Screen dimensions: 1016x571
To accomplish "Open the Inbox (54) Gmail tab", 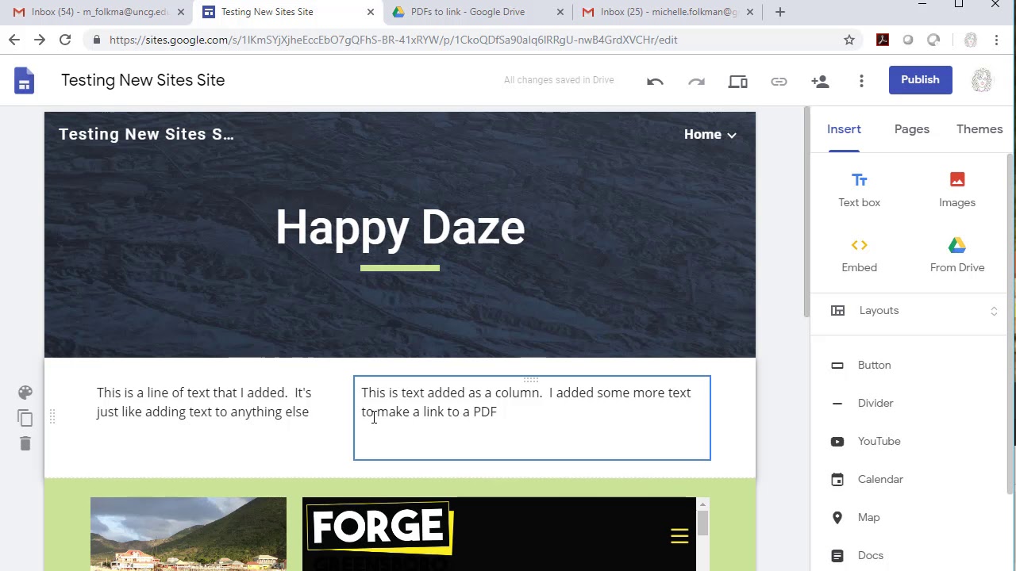I will (x=97, y=12).
